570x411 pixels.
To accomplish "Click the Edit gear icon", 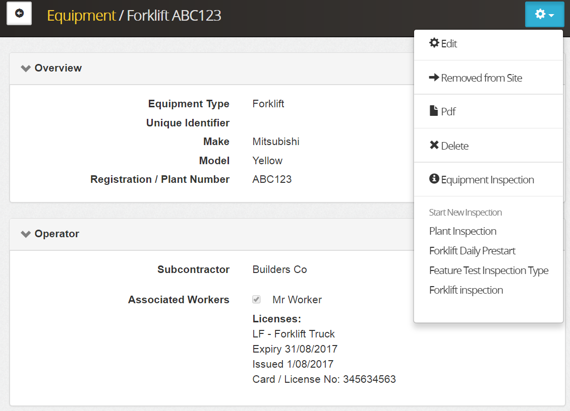I will point(434,43).
